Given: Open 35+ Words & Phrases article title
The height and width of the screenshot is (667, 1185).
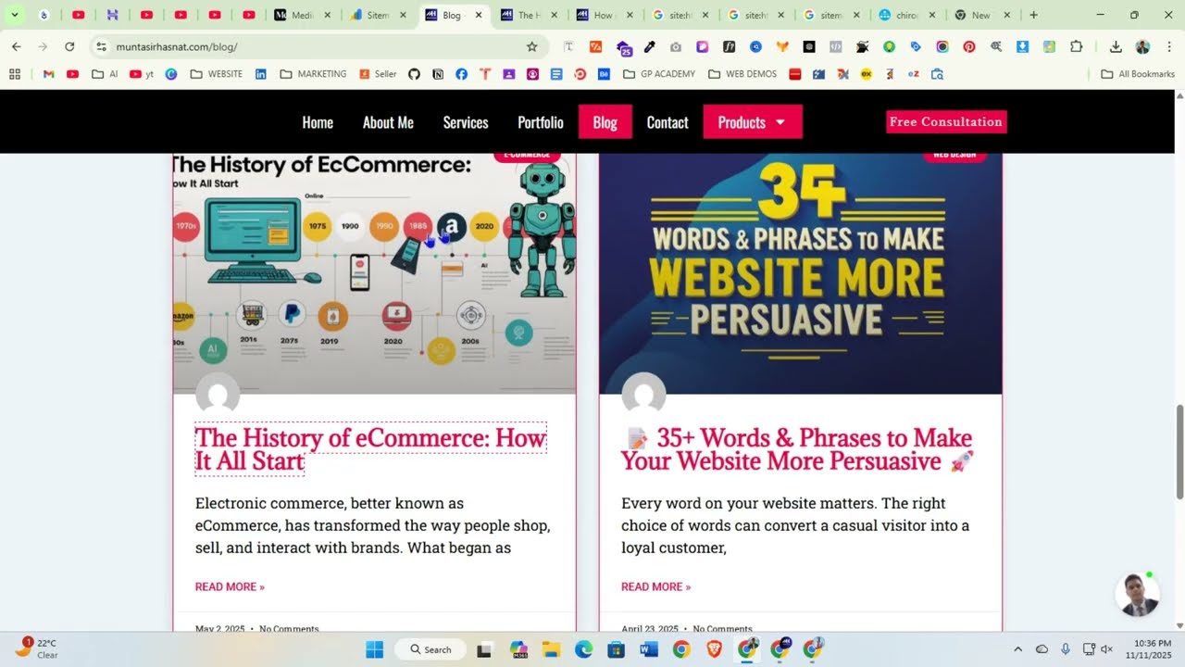Looking at the screenshot, I should [x=797, y=449].
